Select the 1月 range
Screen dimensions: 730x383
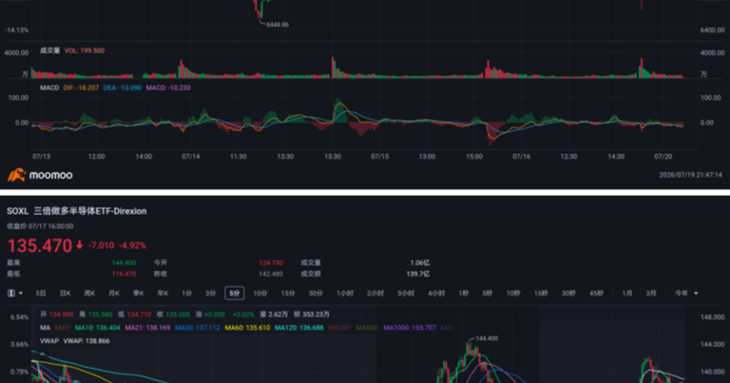point(627,293)
